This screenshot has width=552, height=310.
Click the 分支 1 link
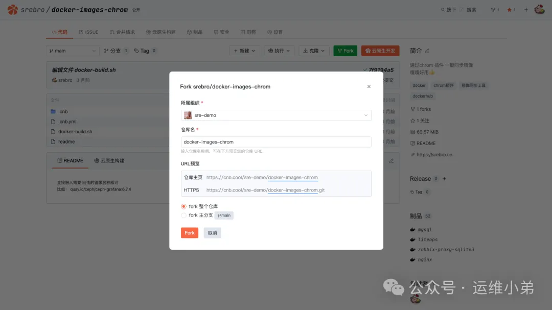click(x=116, y=51)
